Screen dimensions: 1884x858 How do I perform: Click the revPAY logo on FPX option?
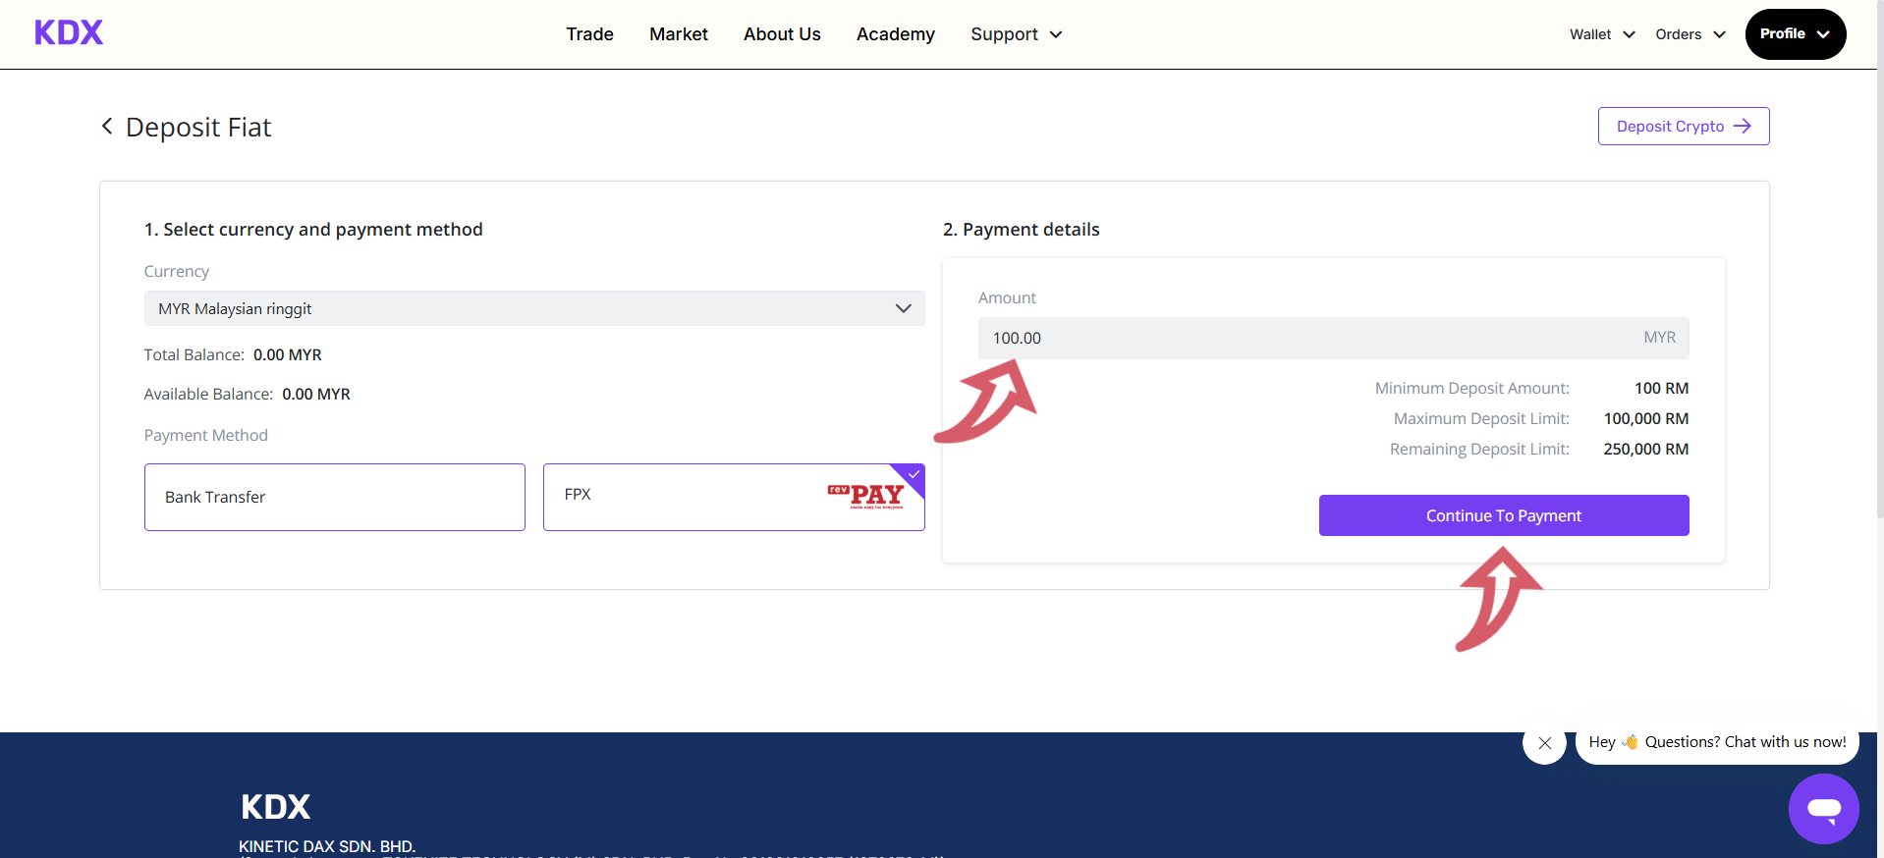(x=865, y=496)
